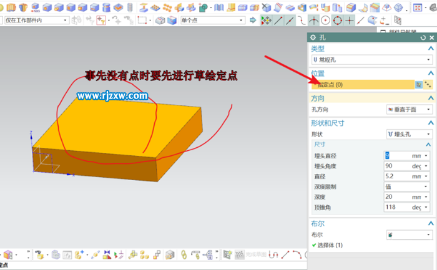Click the Arc sketch icon in the bottom toolbar
437x270 pixels.
pyautogui.click(x=297, y=254)
